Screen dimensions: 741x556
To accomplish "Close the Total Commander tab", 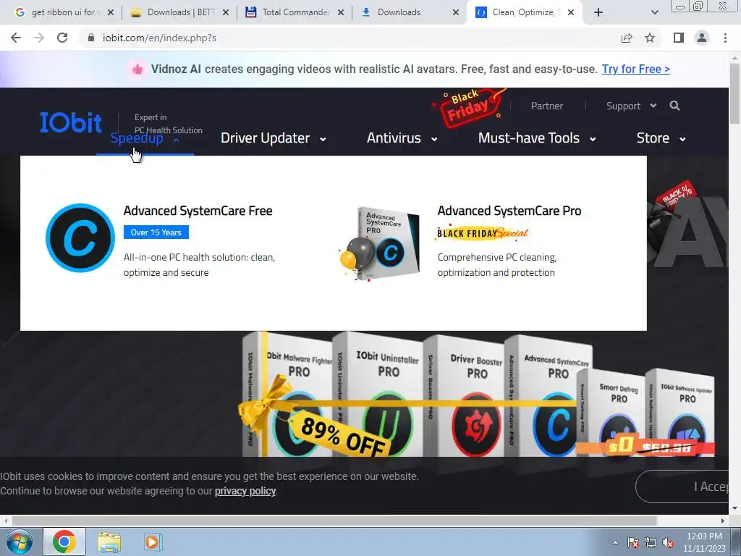I will 341,12.
